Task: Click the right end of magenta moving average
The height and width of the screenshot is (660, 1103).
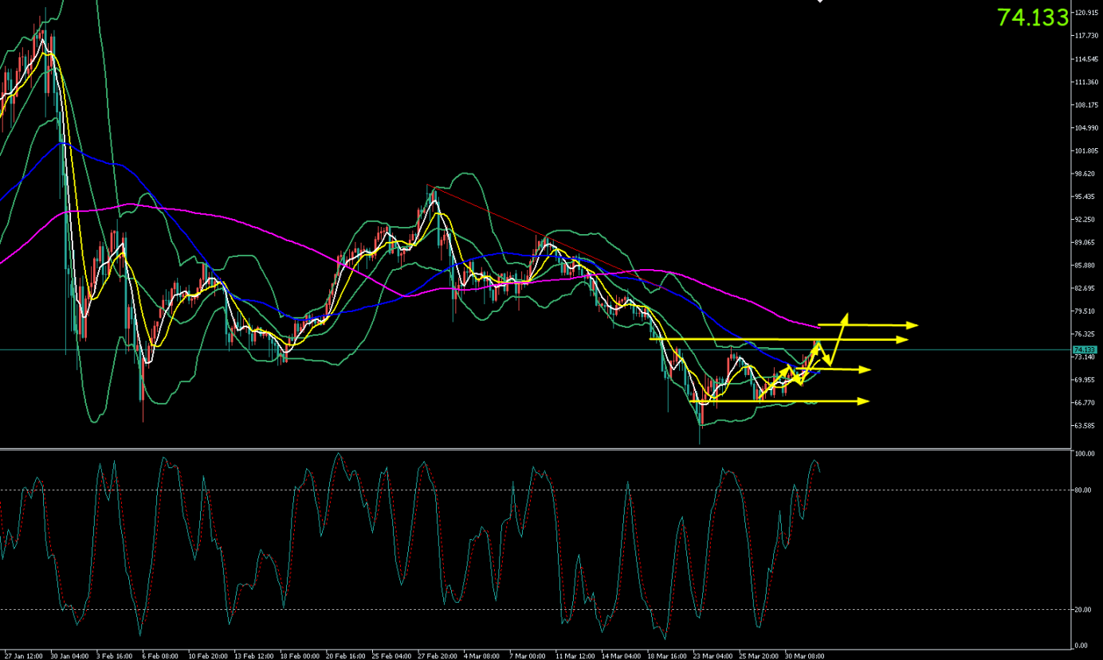Action: [818, 327]
